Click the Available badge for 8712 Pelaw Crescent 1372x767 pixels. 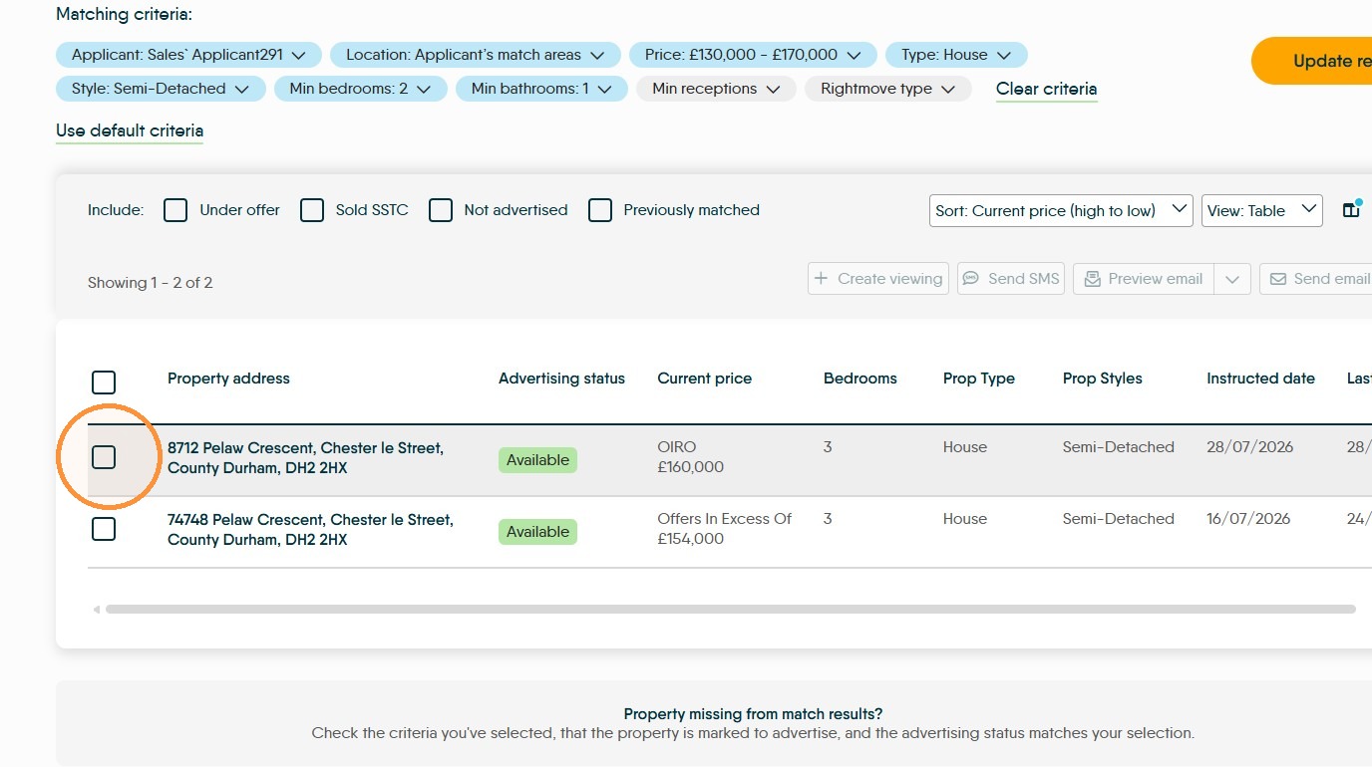(537, 460)
